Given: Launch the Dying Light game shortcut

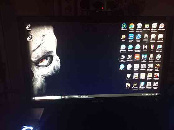Looking at the screenshot, I should [130, 58].
